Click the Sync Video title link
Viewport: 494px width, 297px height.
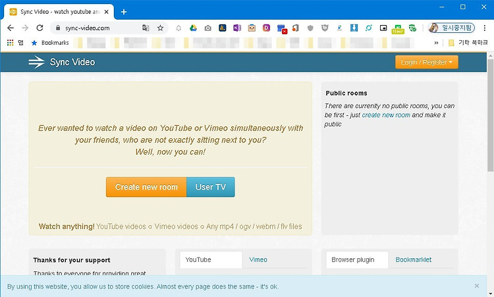point(72,62)
